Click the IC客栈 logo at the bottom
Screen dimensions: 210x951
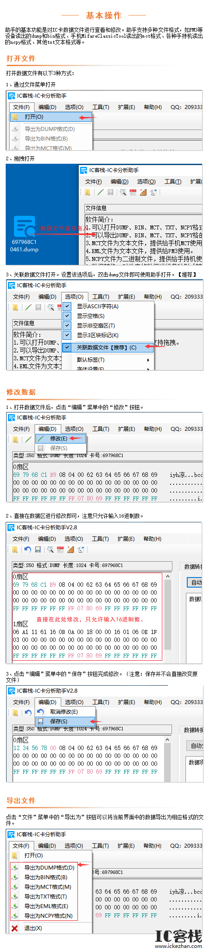pyautogui.click(x=178, y=936)
